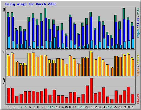Screen dimensions: 141x110
Task: Select the day 14 label on the x-axis
Action: pos(62,107)
